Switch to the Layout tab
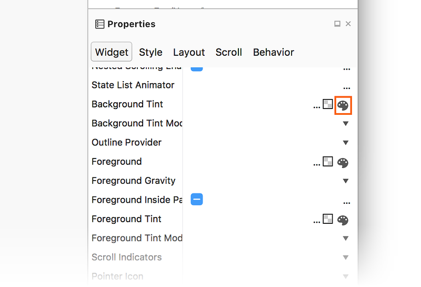The height and width of the screenshot is (287, 421). (189, 52)
